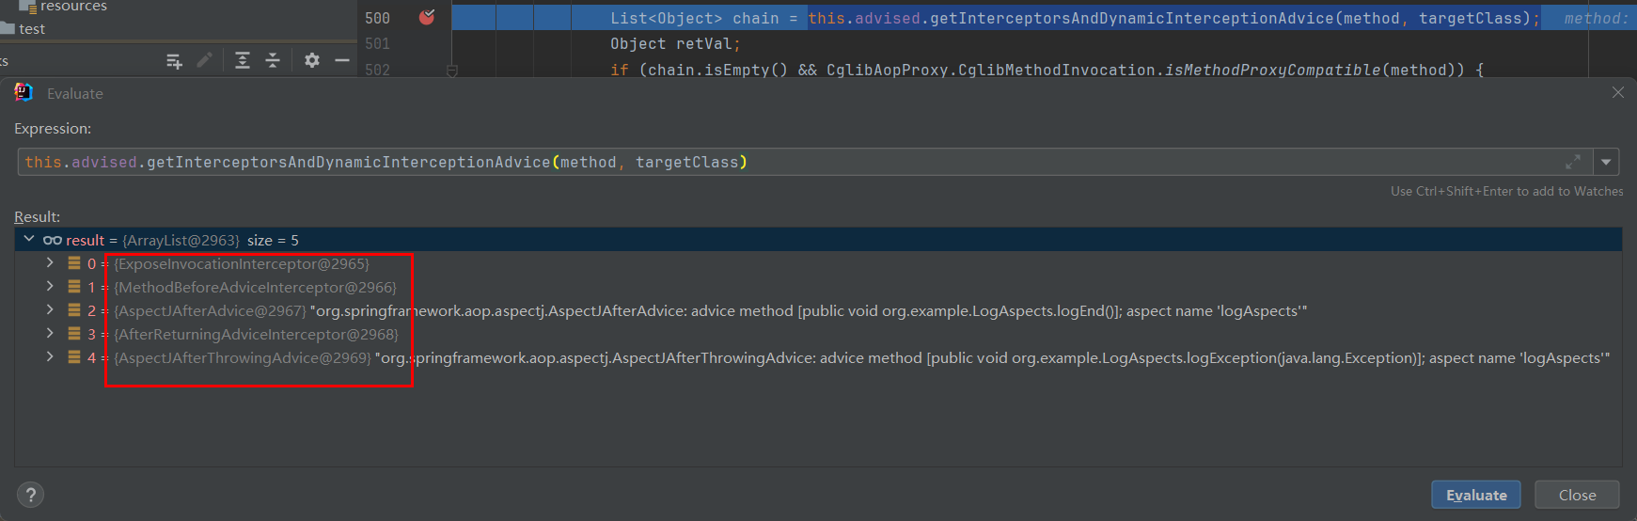The width and height of the screenshot is (1637, 521).
Task: Click the field icon for item 0
Action: pos(74,263)
